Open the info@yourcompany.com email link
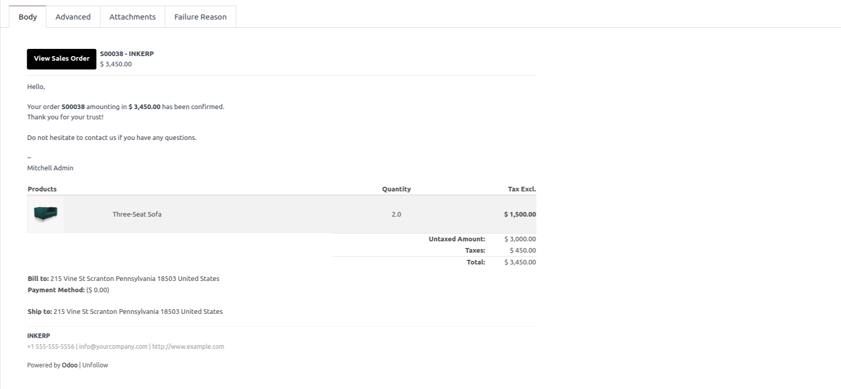Viewport: 841px width, 389px height. tap(113, 347)
